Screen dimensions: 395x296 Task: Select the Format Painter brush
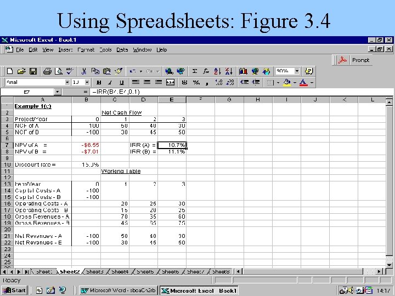coord(119,71)
